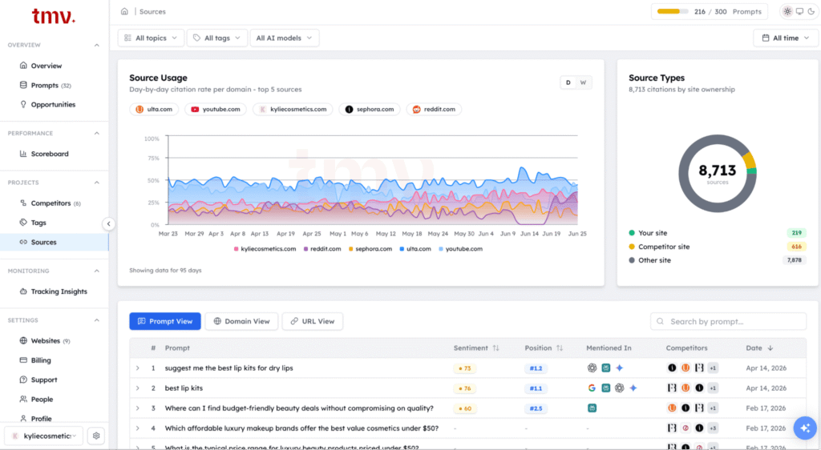
Task: Sort by Position column
Action: coord(544,348)
